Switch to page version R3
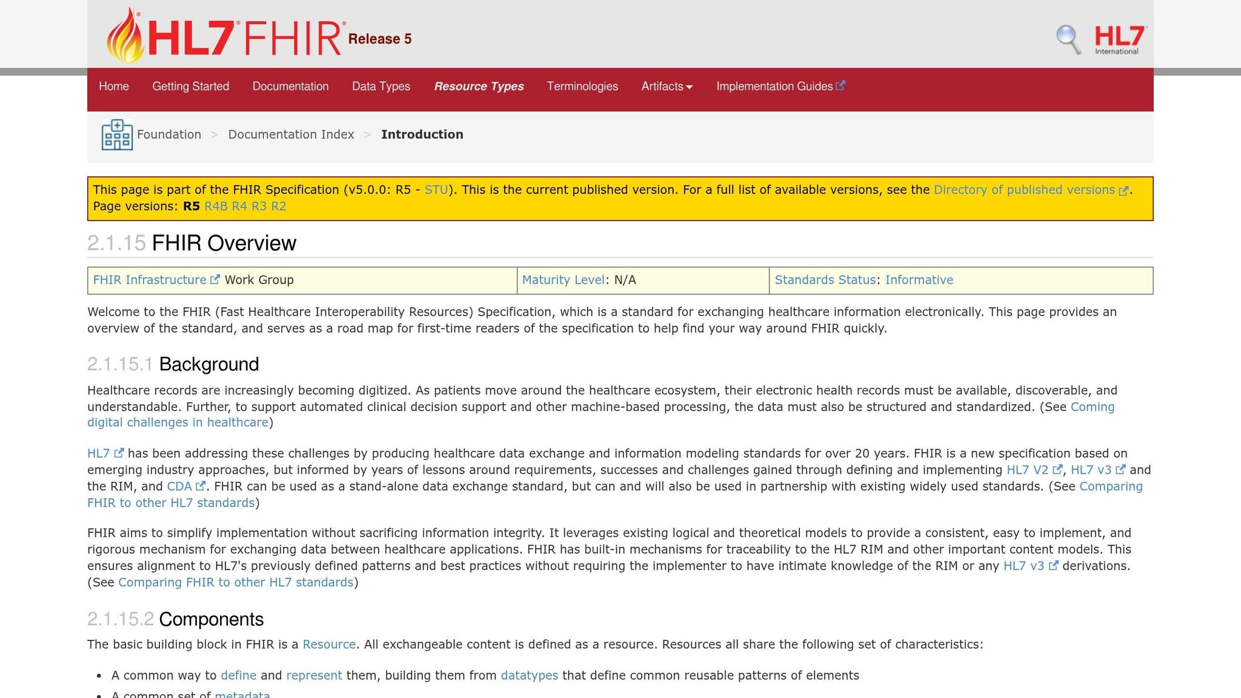 pyautogui.click(x=259, y=206)
